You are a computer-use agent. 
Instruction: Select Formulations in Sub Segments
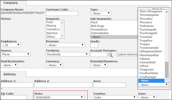tap(114, 29)
